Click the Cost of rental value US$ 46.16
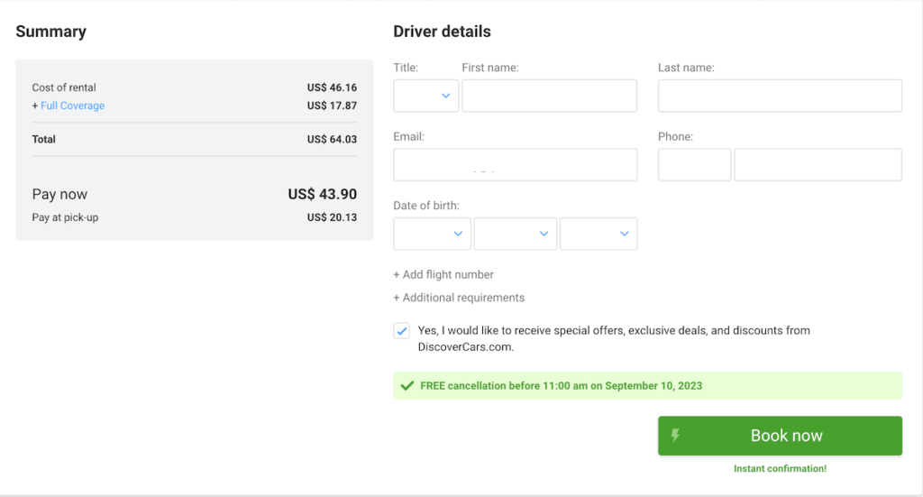 [332, 87]
